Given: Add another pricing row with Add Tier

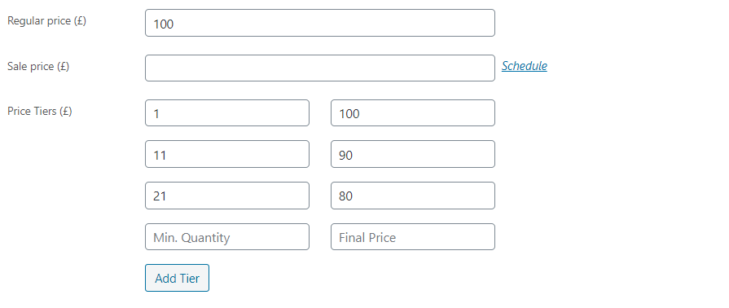Looking at the screenshot, I should pyautogui.click(x=177, y=278).
